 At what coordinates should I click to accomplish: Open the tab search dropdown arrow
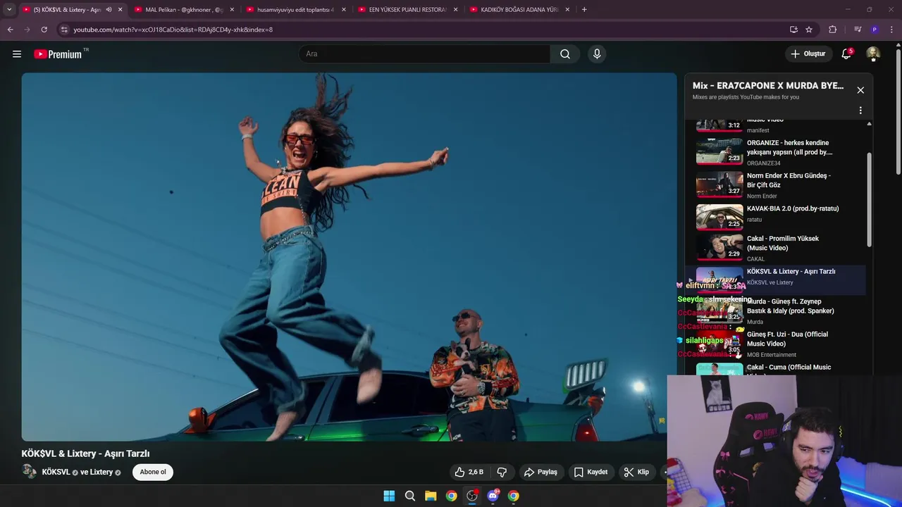pos(9,10)
